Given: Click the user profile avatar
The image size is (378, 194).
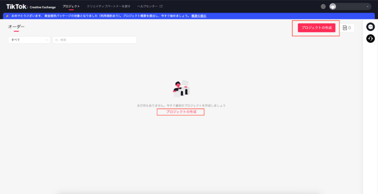Looking at the screenshot, I should (x=333, y=7).
